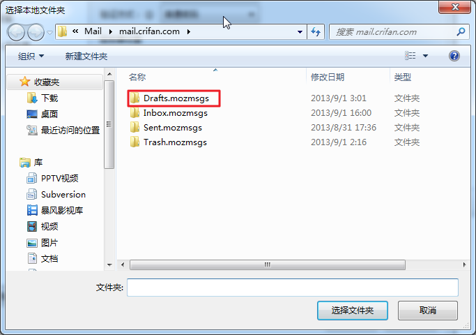
Task: Click the Back navigation arrow button
Action: point(16,32)
